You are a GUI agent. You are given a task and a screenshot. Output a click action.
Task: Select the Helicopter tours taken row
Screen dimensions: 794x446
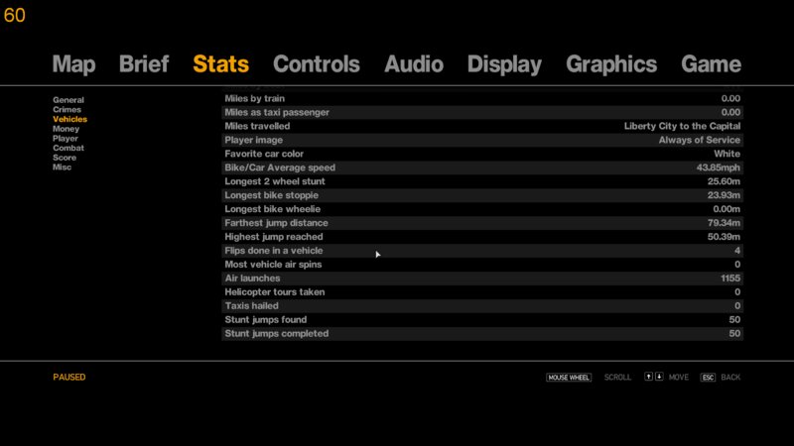(x=482, y=291)
